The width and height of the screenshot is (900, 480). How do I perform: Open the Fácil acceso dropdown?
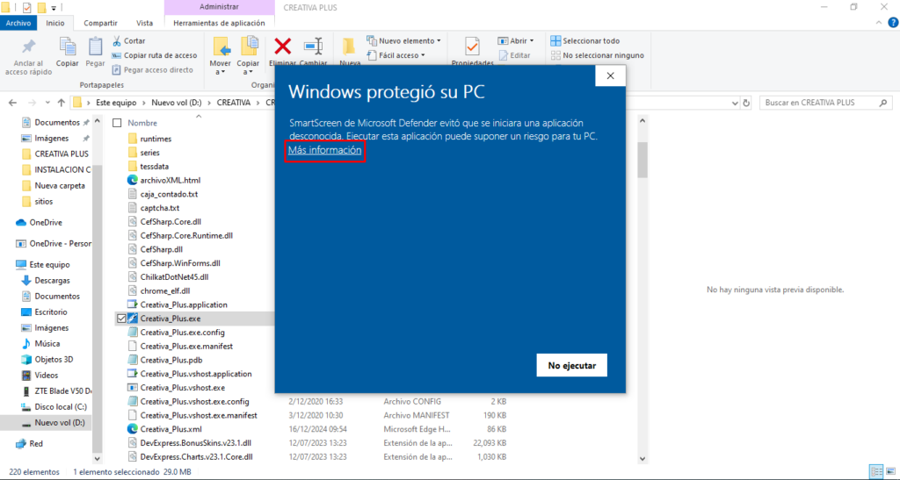pos(396,55)
